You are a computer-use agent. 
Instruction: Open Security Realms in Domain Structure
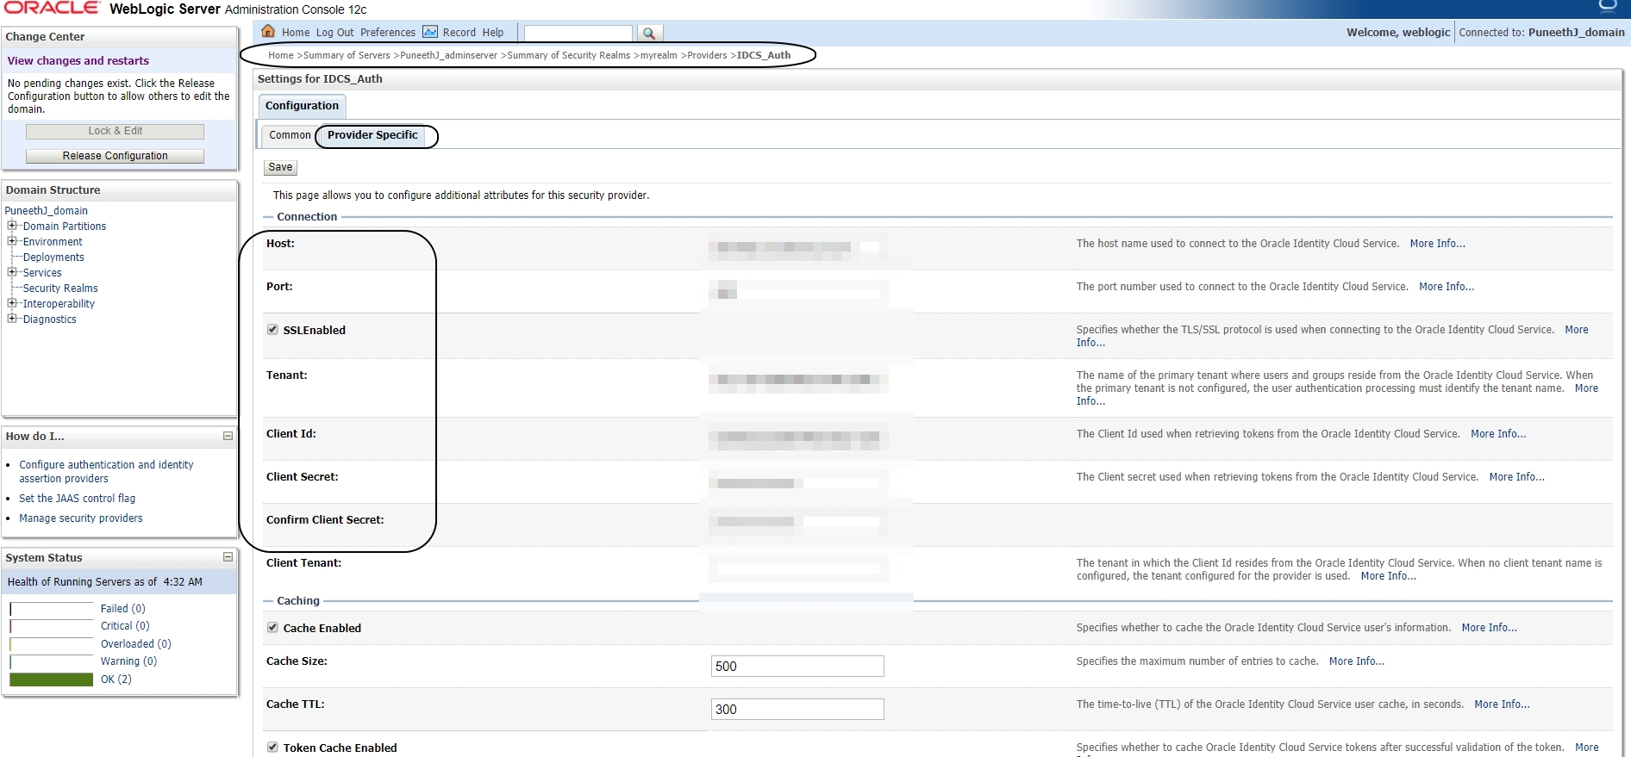60,289
